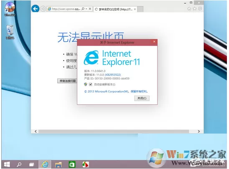The width and height of the screenshot is (229, 169).
Task: Click the Internet Explorer taskbar icon
Action: tap(45, 164)
